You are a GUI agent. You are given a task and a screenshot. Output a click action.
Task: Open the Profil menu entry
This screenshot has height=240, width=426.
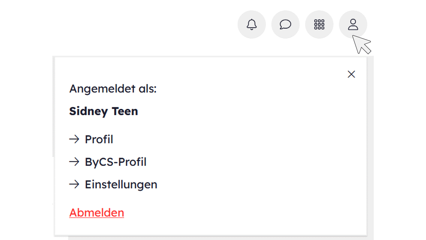point(99,139)
